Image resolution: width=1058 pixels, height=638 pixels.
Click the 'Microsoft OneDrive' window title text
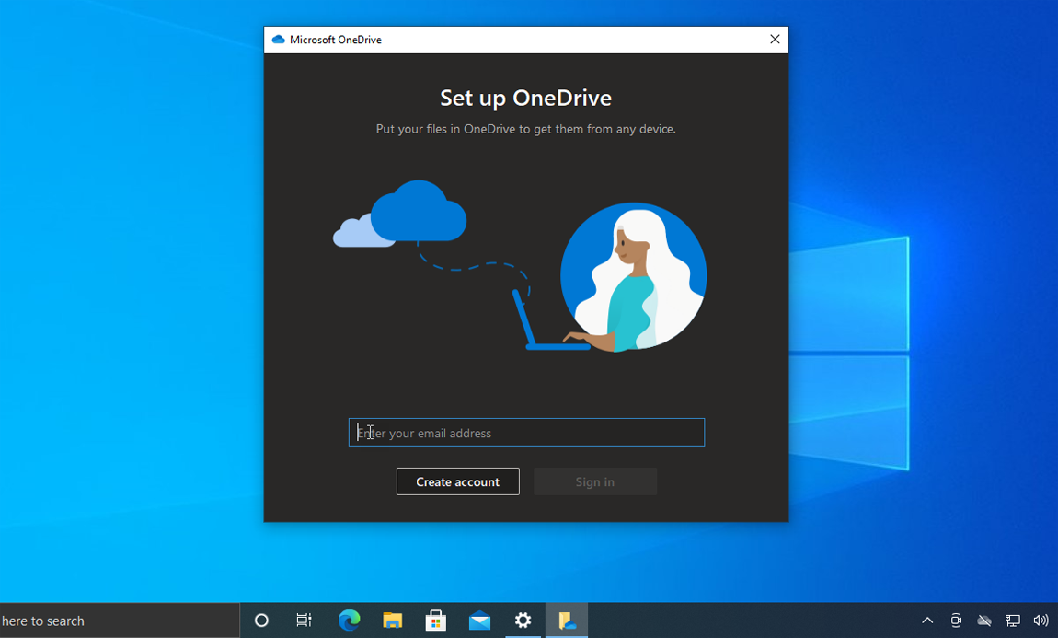pos(336,40)
